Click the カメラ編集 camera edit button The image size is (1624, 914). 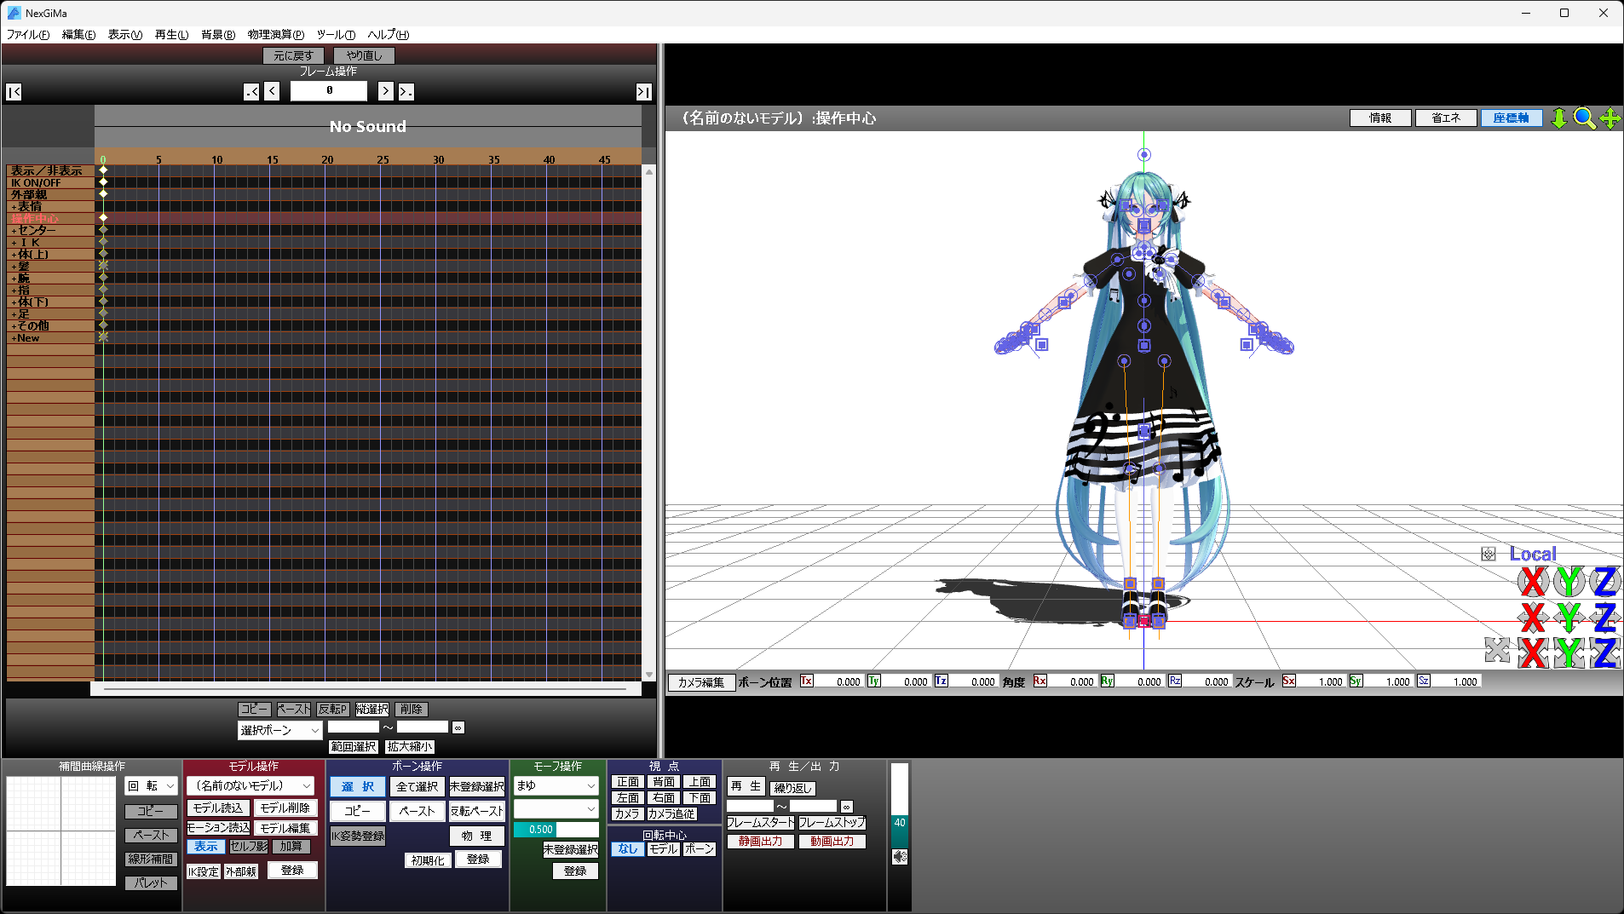tap(701, 682)
